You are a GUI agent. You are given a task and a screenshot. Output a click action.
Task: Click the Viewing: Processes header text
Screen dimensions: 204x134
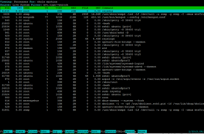click(14, 2)
